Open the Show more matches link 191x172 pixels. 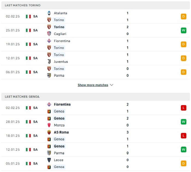[x=93, y=85]
